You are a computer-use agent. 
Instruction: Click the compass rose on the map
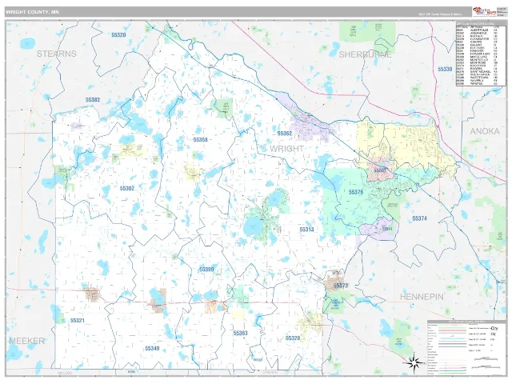tap(414, 362)
